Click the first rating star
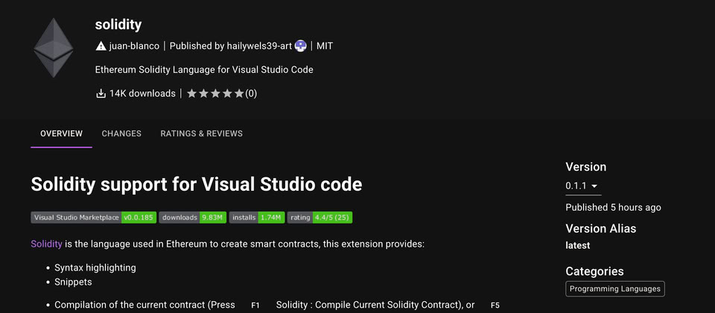The width and height of the screenshot is (715, 313). [x=192, y=94]
